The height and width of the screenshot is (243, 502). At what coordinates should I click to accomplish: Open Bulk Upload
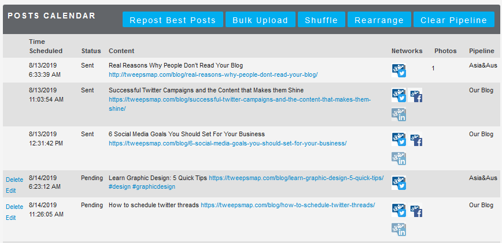260,20
